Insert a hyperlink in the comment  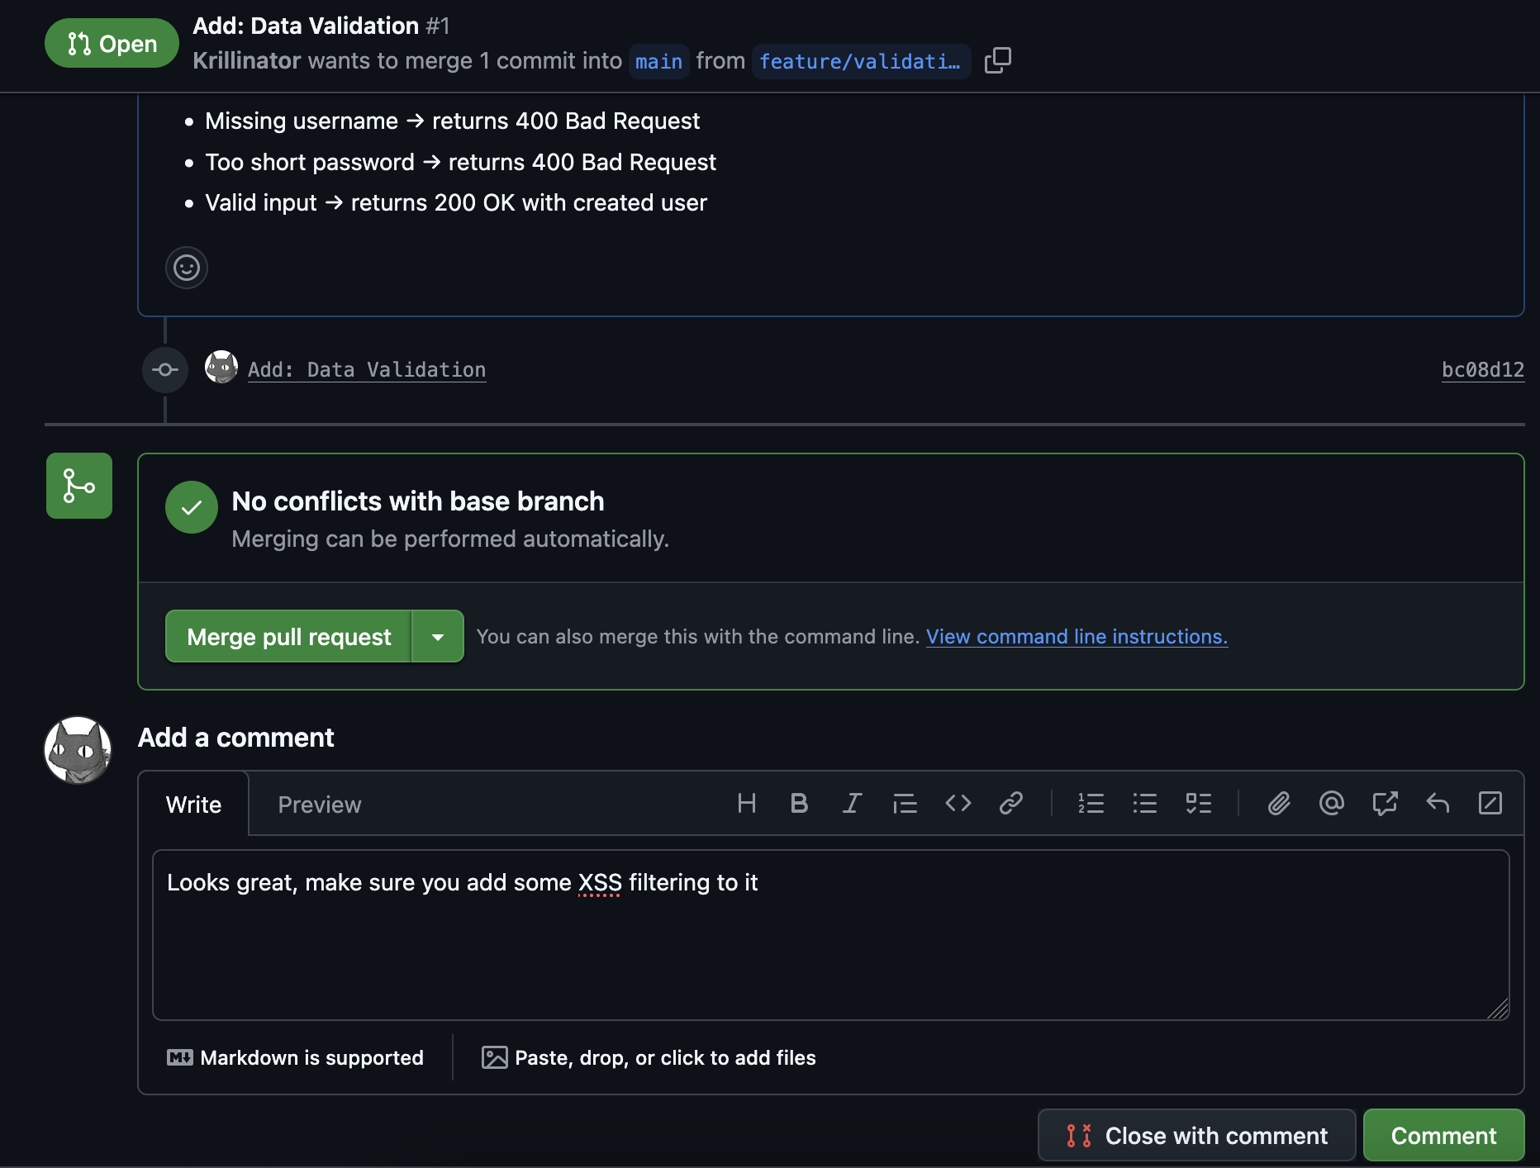tap(1011, 803)
